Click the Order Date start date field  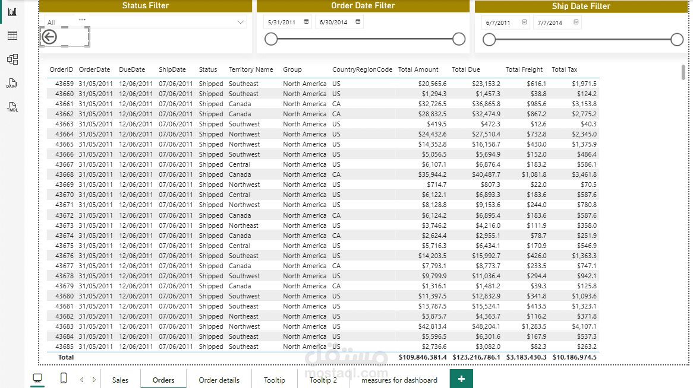pos(282,22)
